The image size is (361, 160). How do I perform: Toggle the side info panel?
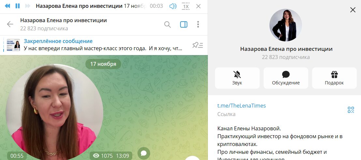(x=184, y=24)
